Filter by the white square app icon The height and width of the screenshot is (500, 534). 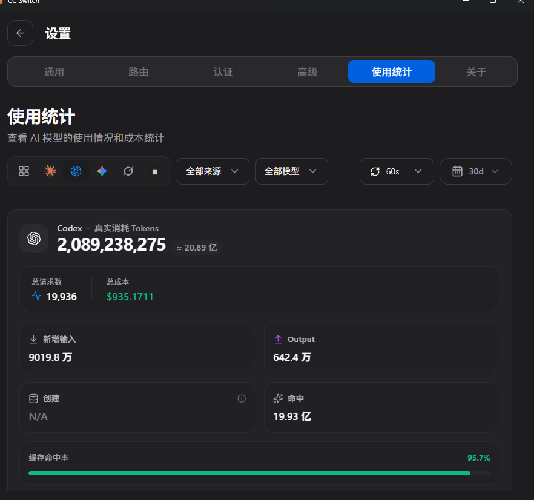pyautogui.click(x=154, y=172)
